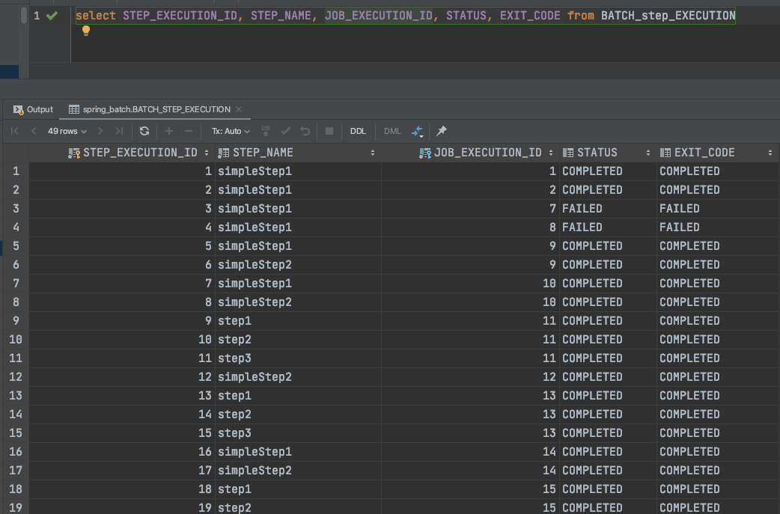
Task: Switch to the Output tab
Action: point(34,109)
